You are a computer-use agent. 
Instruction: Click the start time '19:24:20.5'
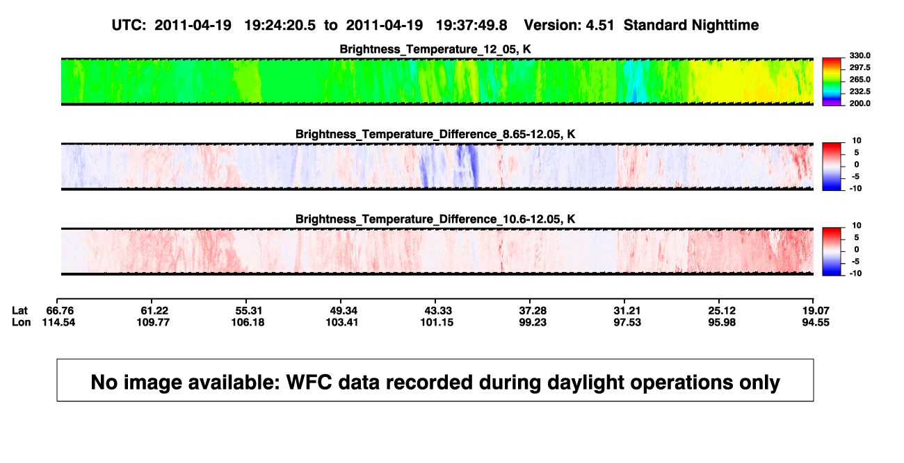[280, 26]
